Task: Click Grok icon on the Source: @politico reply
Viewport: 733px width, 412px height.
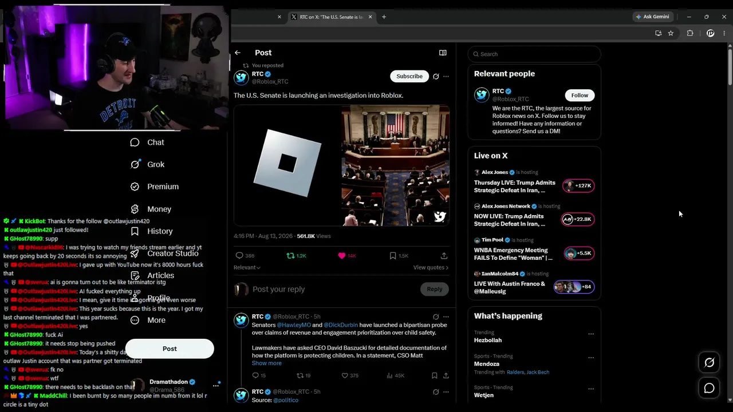Action: point(436,392)
